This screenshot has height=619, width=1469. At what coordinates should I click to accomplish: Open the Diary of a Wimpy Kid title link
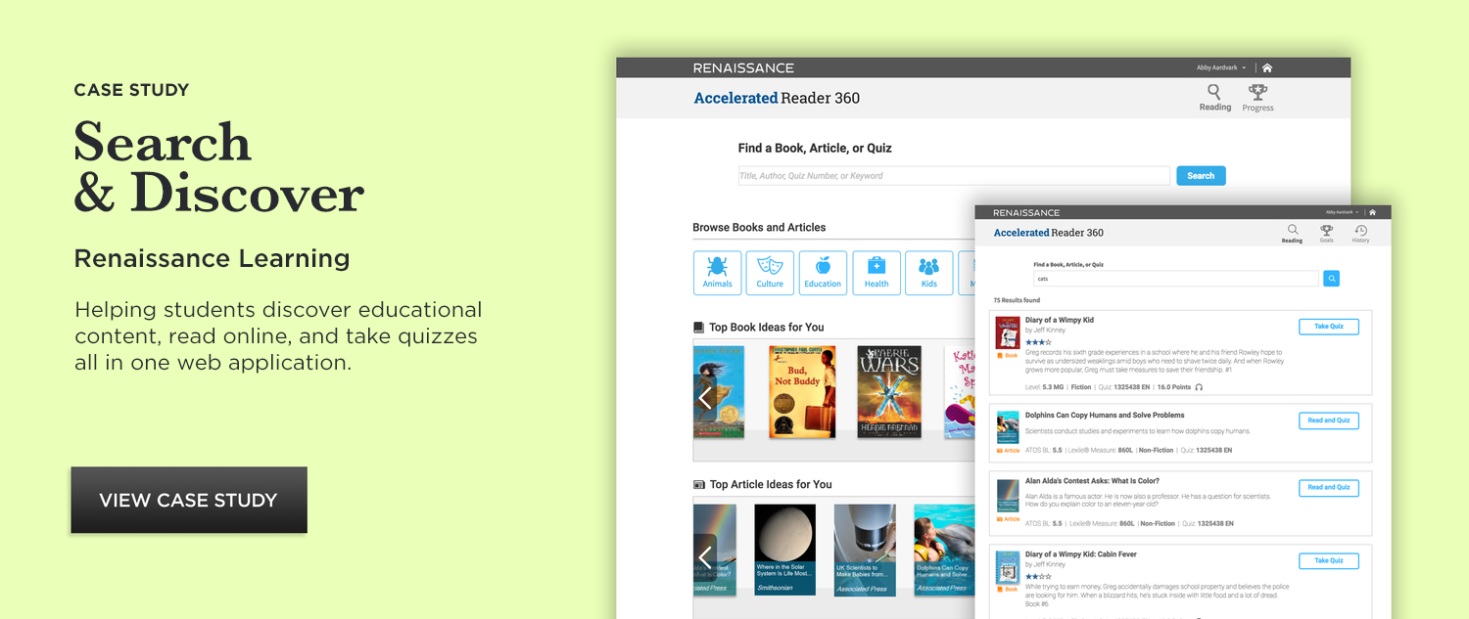(x=1060, y=320)
